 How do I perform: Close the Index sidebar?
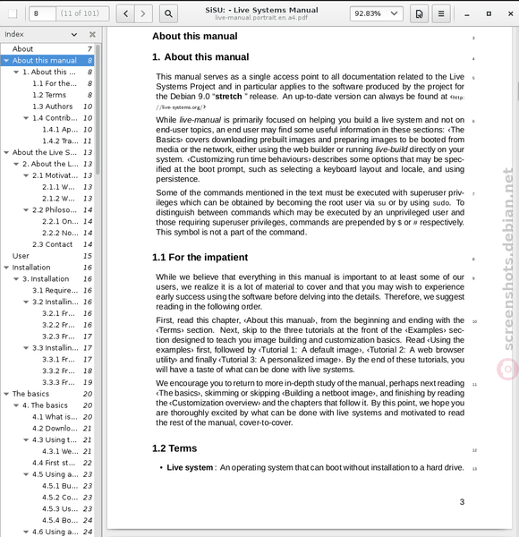92,34
